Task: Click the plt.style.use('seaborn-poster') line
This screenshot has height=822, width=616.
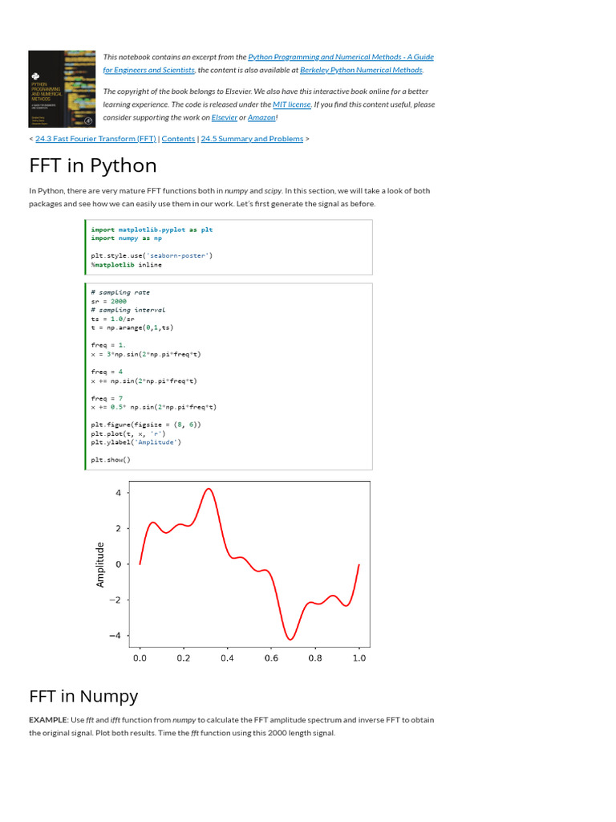Action: pyautogui.click(x=152, y=255)
